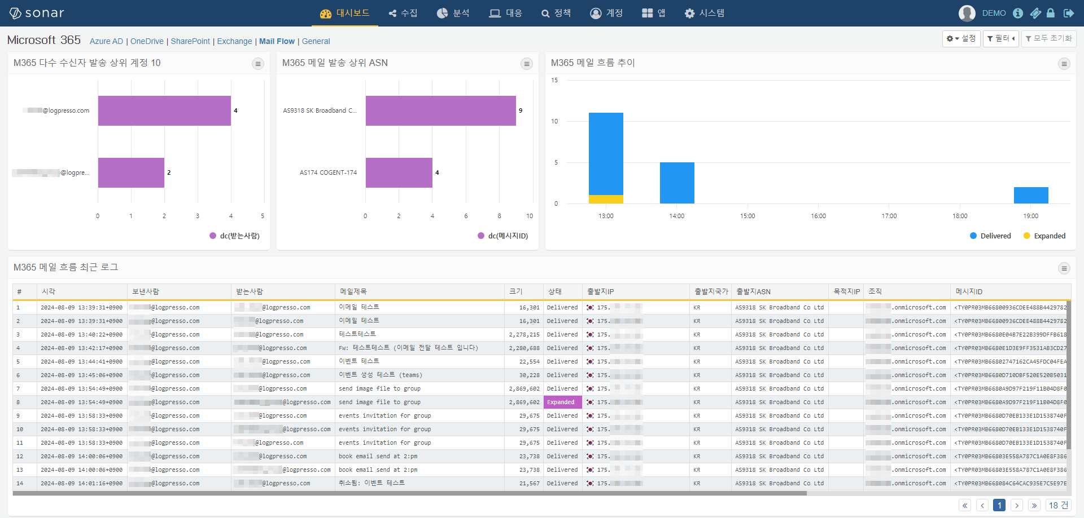Open menu of 메일 흐름 추이 widget
This screenshot has width=1084, height=518.
click(1064, 64)
